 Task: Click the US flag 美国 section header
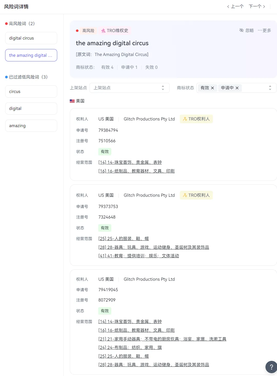77,101
